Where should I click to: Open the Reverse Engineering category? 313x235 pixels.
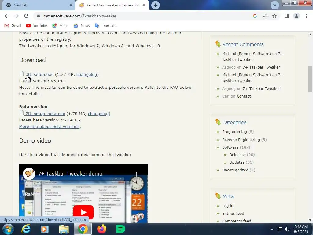pyautogui.click(x=241, y=140)
